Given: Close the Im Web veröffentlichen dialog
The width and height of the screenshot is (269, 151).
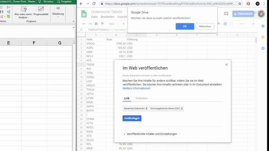Looking at the screenshot, I should [227, 65].
